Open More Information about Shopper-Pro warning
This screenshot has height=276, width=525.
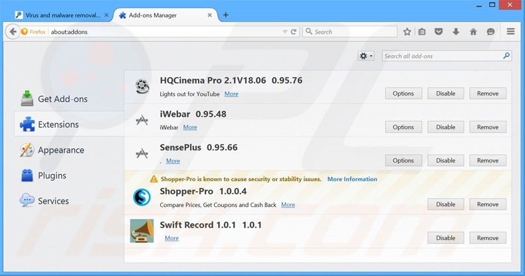tap(352, 179)
